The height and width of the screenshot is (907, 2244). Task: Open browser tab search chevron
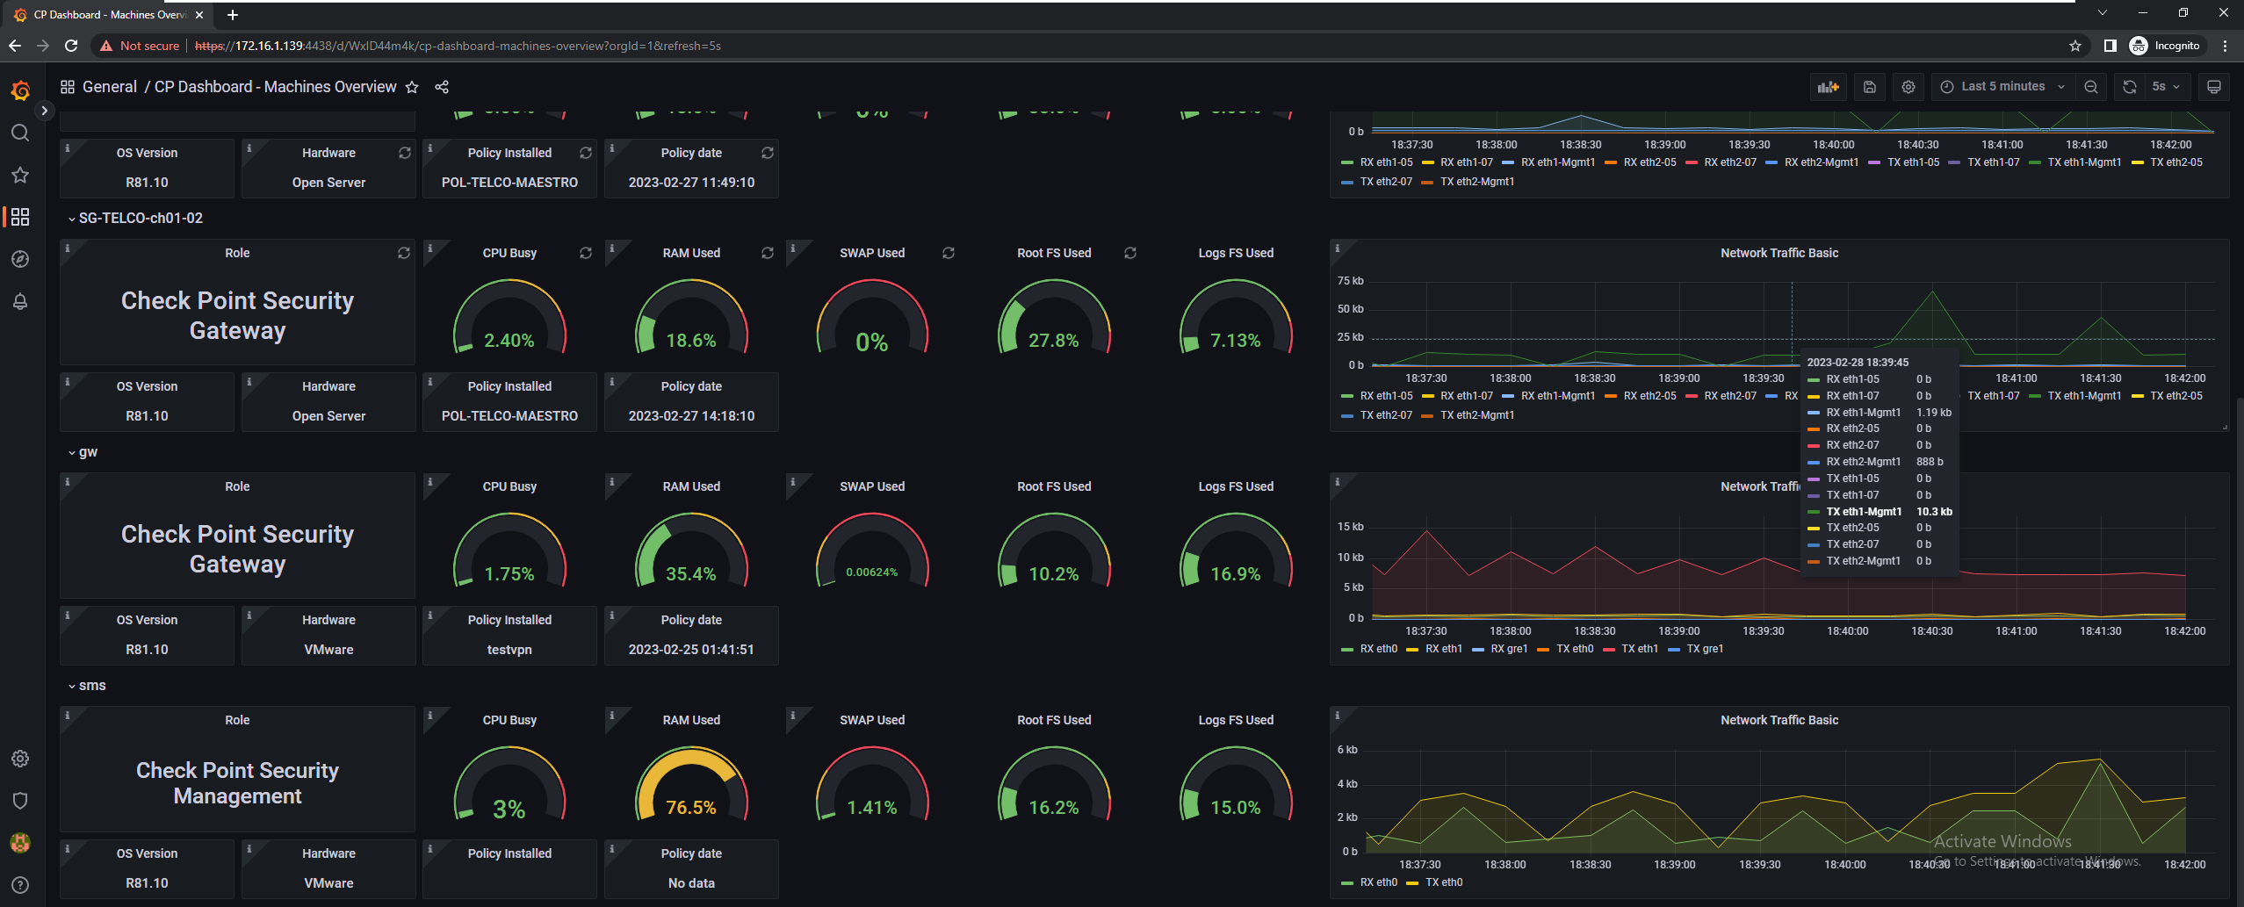(2102, 13)
